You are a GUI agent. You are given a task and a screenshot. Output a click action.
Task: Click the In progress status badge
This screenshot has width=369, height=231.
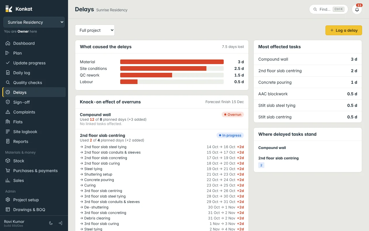pos(230,135)
